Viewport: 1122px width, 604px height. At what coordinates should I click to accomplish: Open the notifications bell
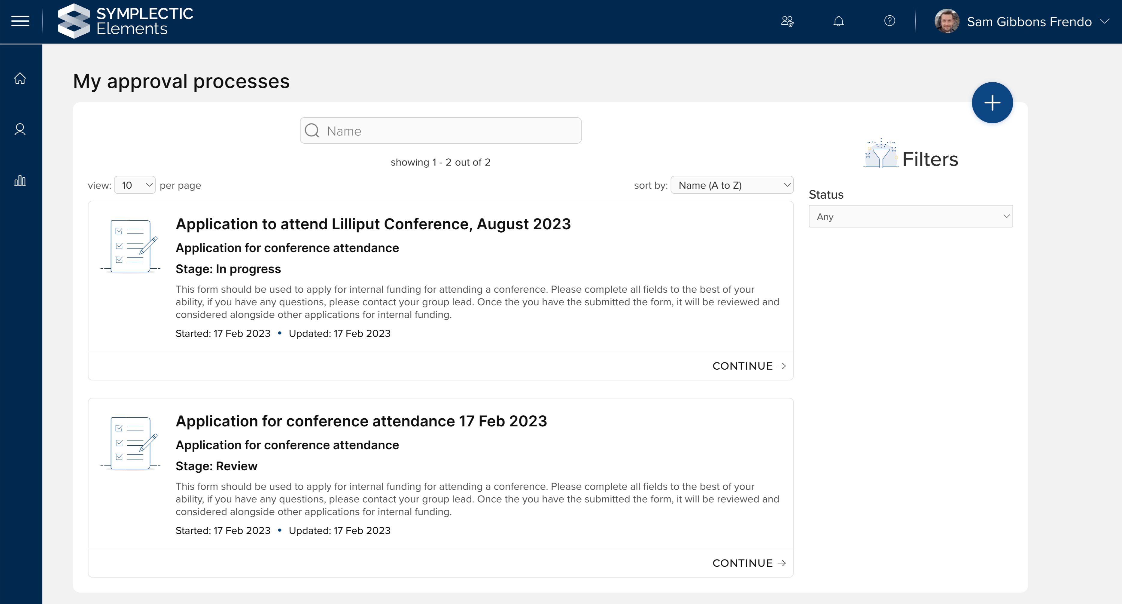[x=838, y=21]
